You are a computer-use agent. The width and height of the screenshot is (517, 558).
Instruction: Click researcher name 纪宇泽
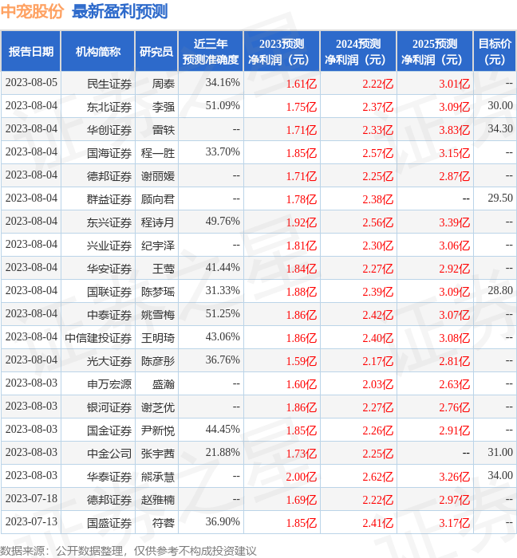(x=158, y=246)
